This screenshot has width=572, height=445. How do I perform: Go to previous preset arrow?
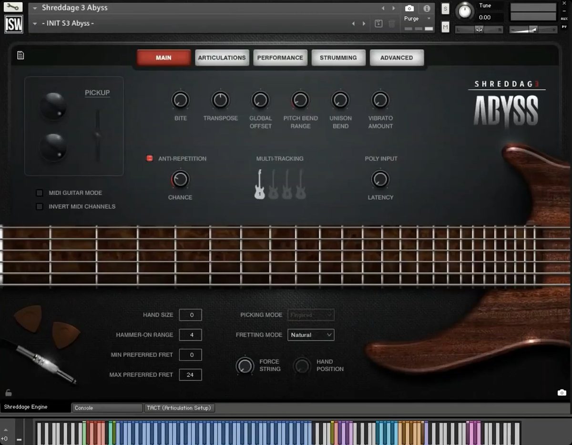coord(353,23)
